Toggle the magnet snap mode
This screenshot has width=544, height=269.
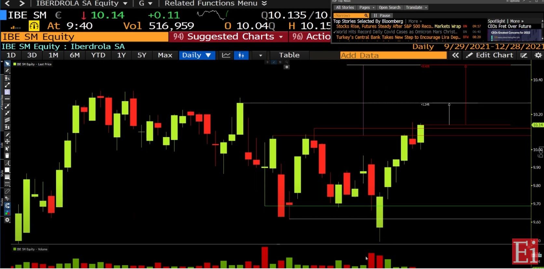[x=7, y=206]
